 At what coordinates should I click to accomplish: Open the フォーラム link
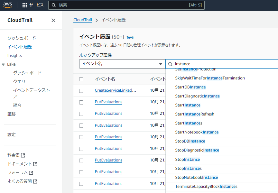[18, 172]
